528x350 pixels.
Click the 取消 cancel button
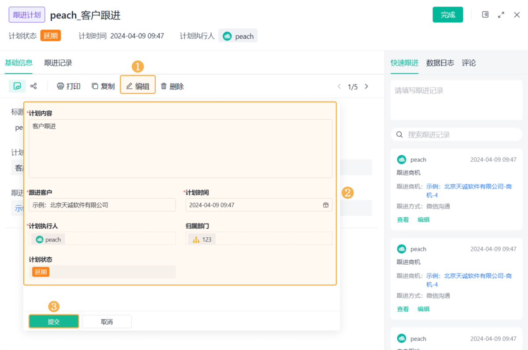[x=107, y=321]
